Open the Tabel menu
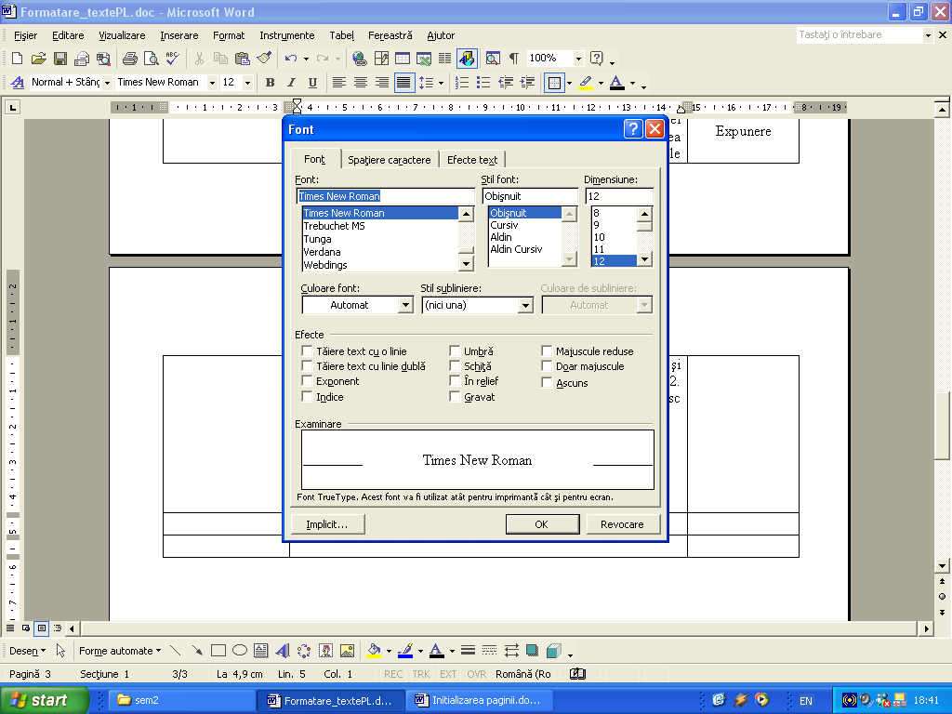The width and height of the screenshot is (952, 714). (342, 35)
